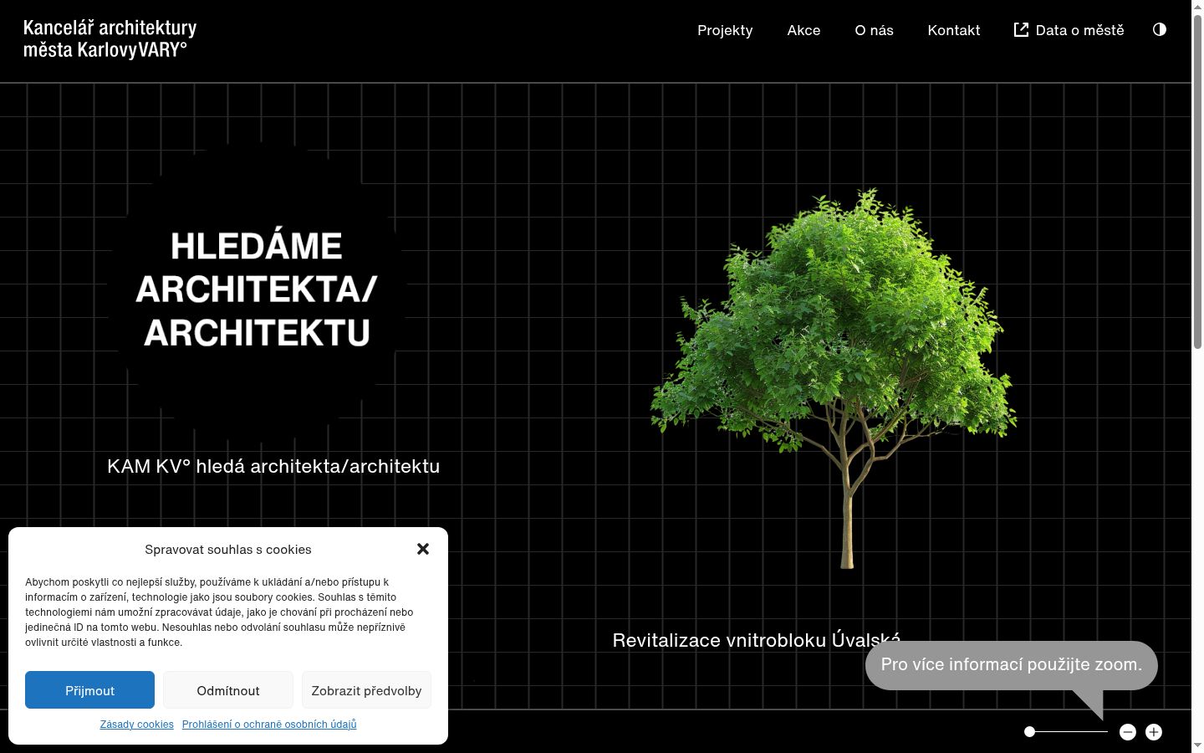Click the zoom out minus icon
Image resolution: width=1204 pixels, height=753 pixels.
(1128, 732)
